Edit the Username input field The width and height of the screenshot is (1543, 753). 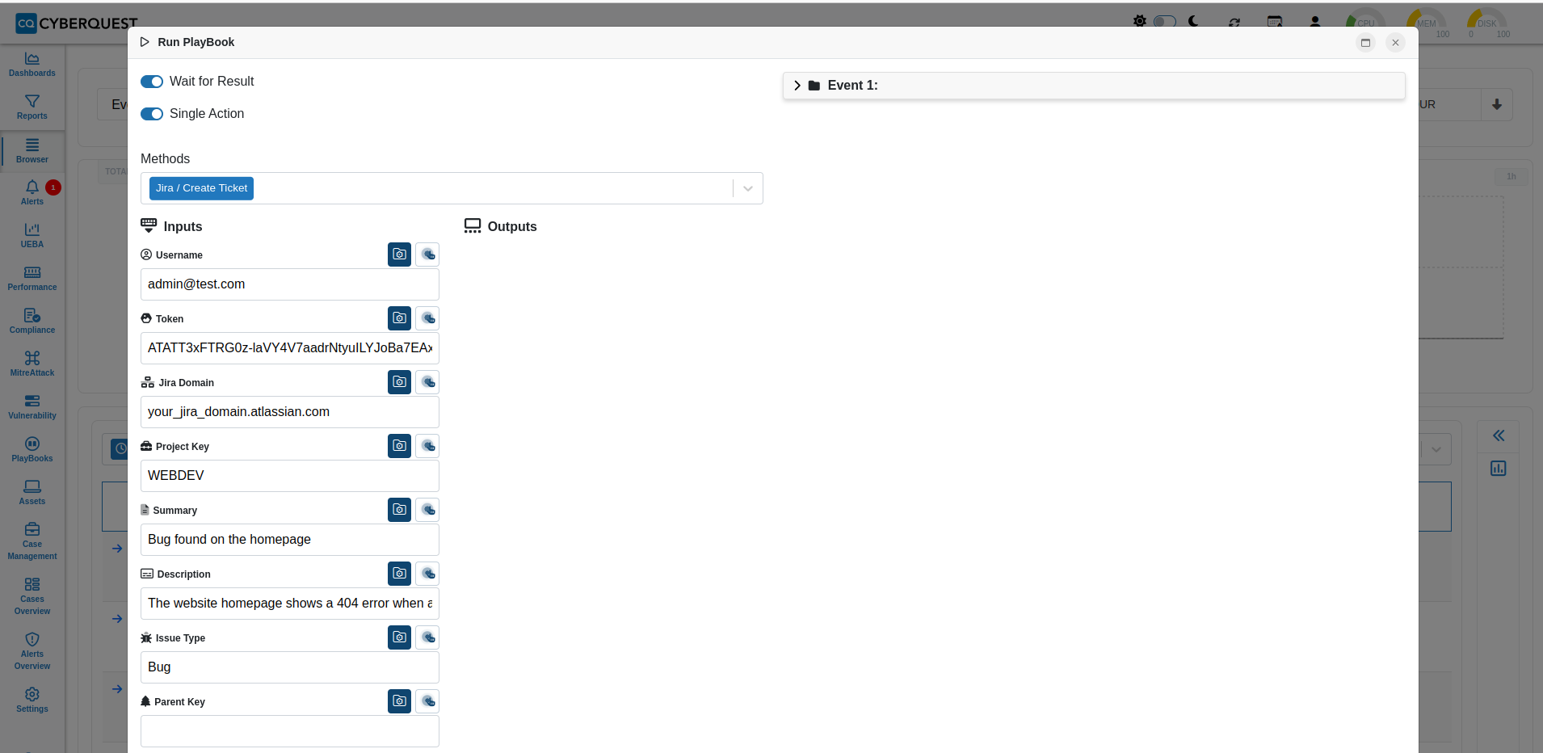coord(290,284)
